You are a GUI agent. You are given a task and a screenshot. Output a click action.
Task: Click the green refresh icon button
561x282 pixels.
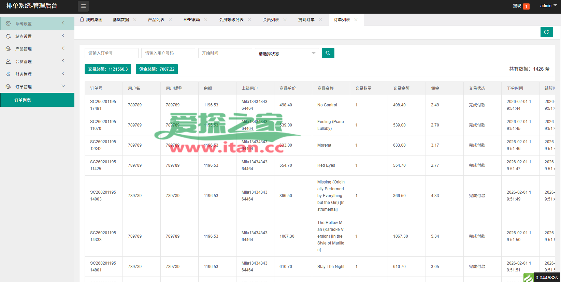(547, 32)
